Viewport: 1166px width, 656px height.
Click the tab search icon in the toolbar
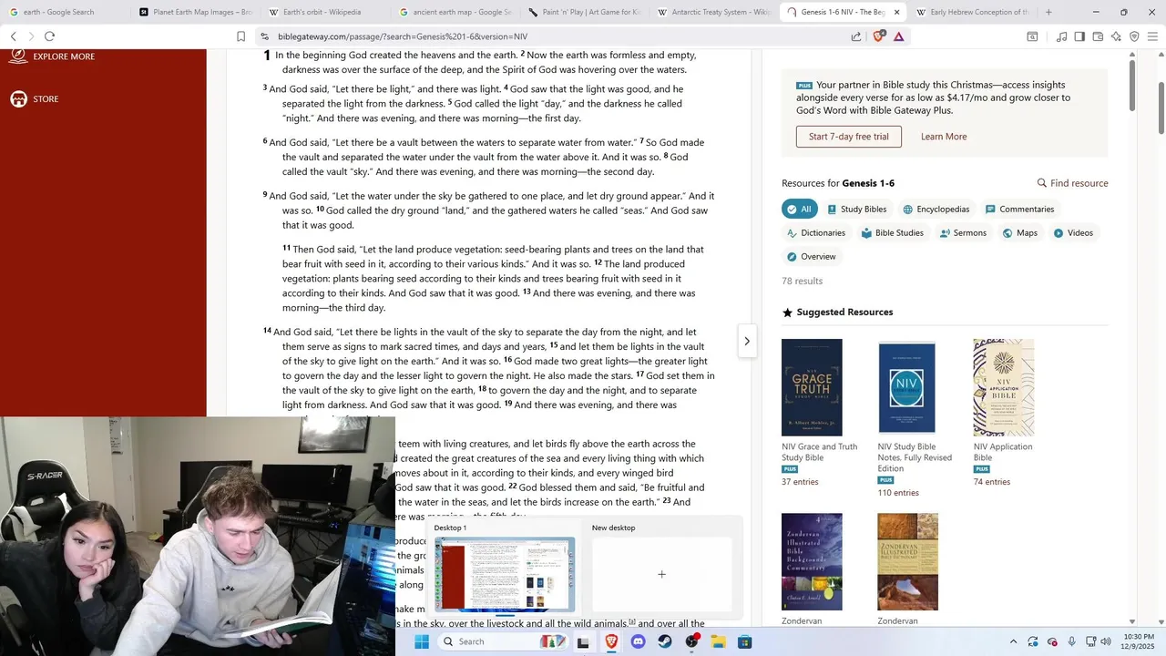pyautogui.click(x=1032, y=36)
